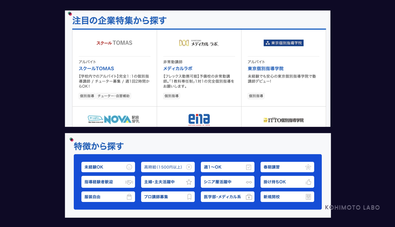Click the ITTO個別指導学院 logo
This screenshot has width=395, height=227.
tap(283, 120)
